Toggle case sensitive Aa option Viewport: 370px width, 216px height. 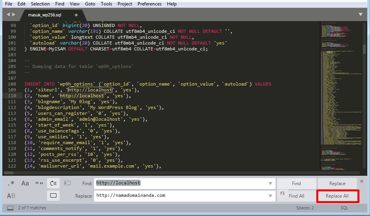coord(25,183)
